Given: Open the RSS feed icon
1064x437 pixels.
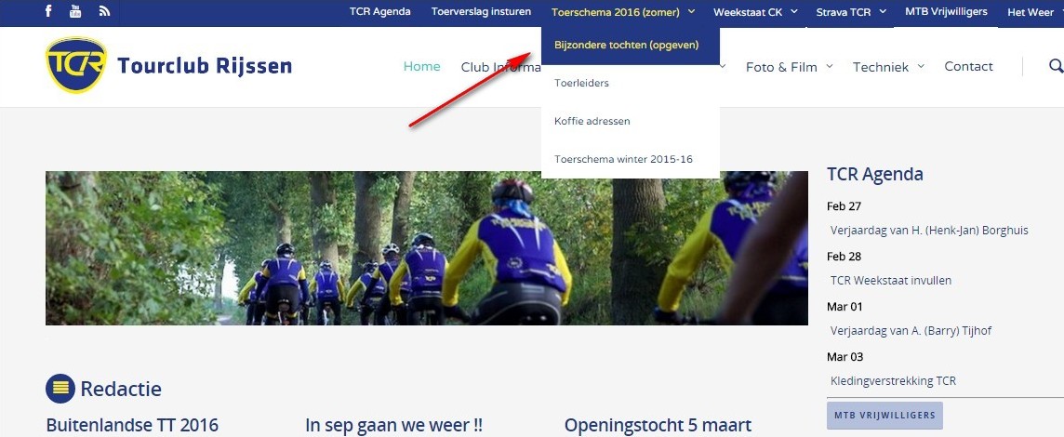Looking at the screenshot, I should [104, 11].
